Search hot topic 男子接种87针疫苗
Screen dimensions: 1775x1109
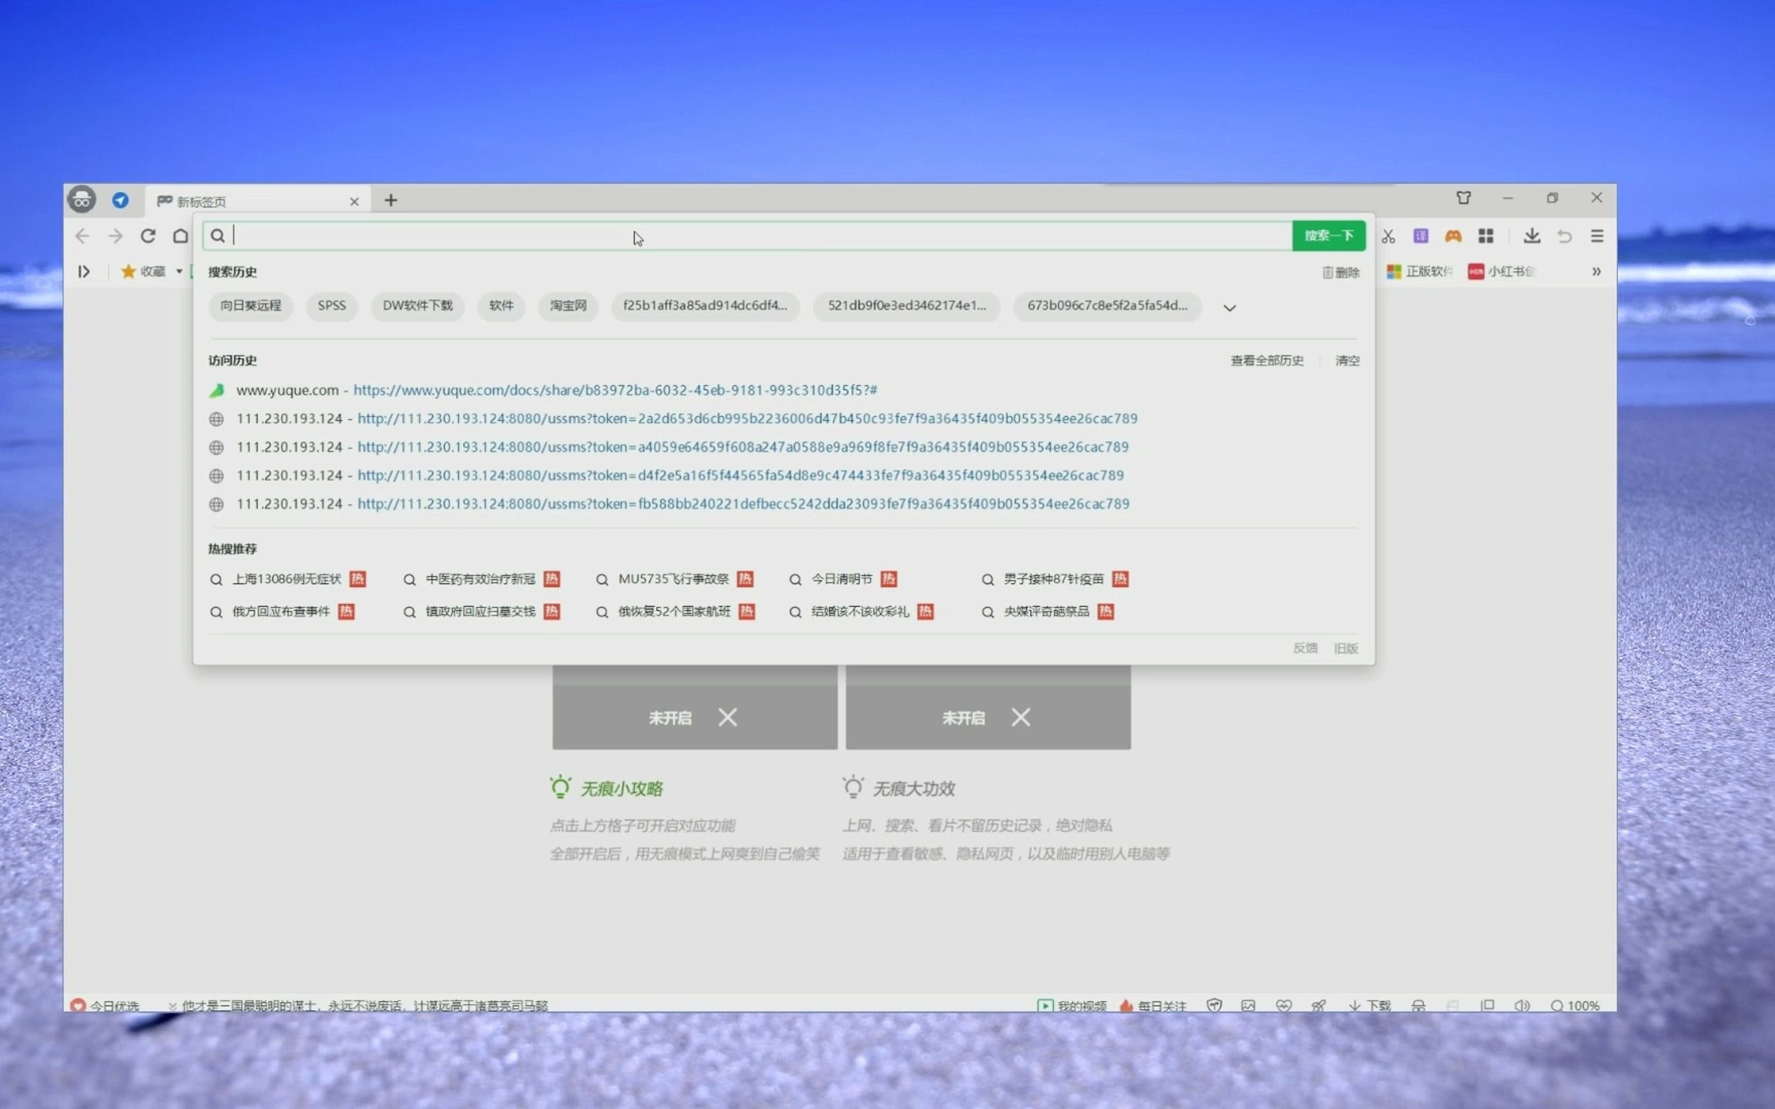[1055, 579]
